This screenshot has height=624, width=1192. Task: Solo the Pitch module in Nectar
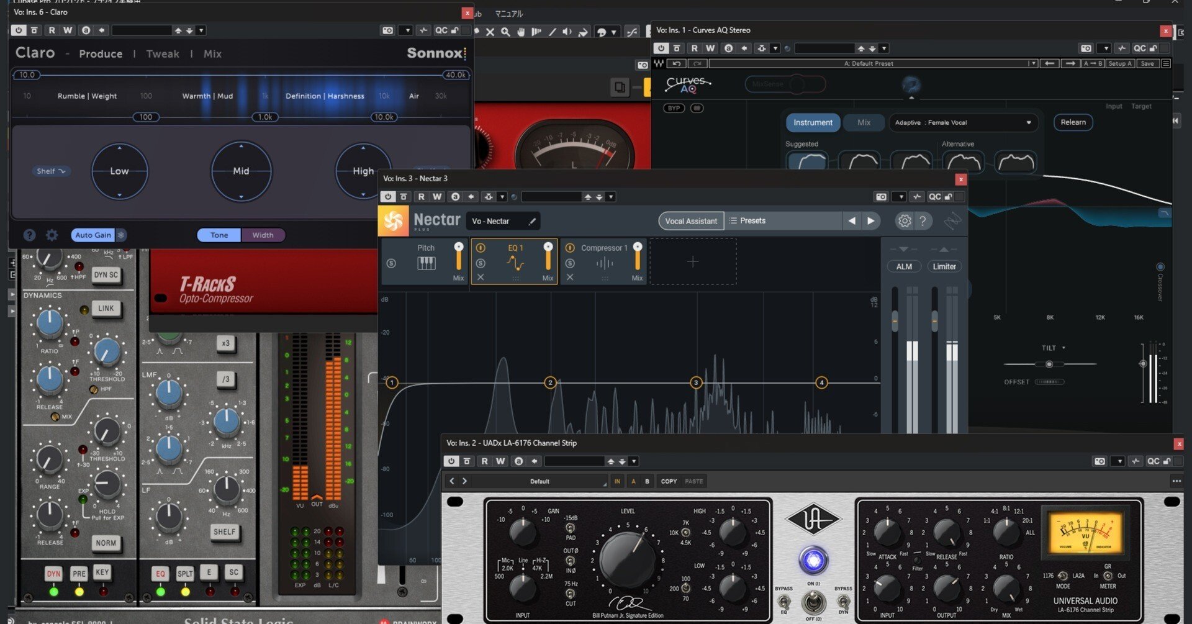click(391, 263)
